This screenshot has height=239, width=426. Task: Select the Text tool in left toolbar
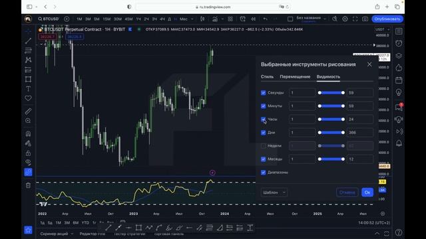pos(28,88)
